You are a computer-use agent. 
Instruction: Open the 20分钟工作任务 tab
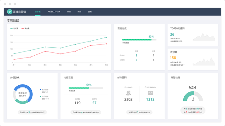[54, 12]
